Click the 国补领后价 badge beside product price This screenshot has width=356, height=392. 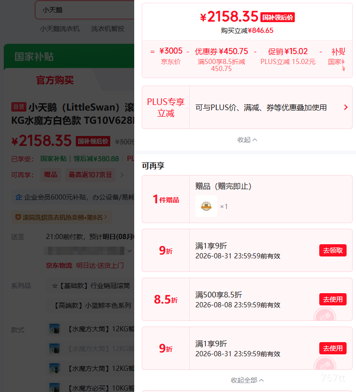point(93,141)
